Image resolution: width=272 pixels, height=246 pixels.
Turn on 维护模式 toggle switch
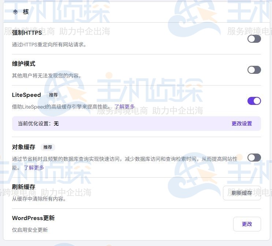click(x=254, y=70)
